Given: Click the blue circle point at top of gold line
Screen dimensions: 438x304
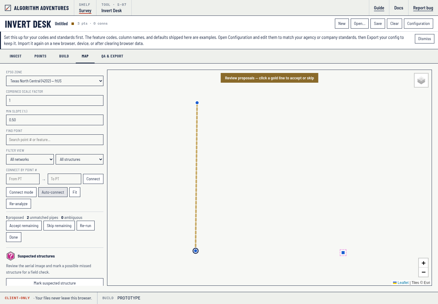Looking at the screenshot, I should pos(197,103).
